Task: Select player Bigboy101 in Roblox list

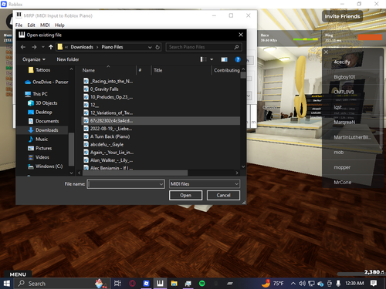Action: (x=344, y=77)
